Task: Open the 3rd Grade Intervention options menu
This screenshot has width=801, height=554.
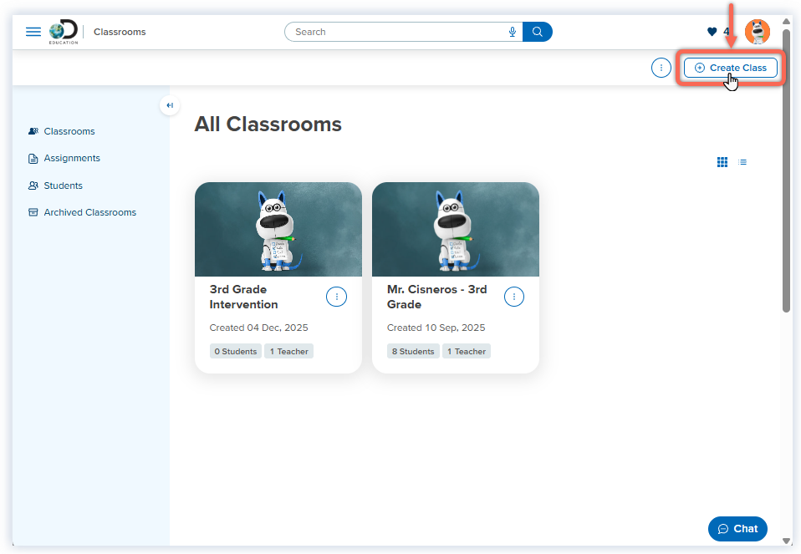Action: tap(336, 297)
